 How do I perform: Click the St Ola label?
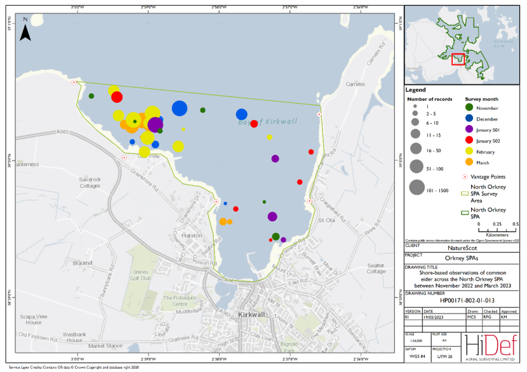[x=326, y=220]
